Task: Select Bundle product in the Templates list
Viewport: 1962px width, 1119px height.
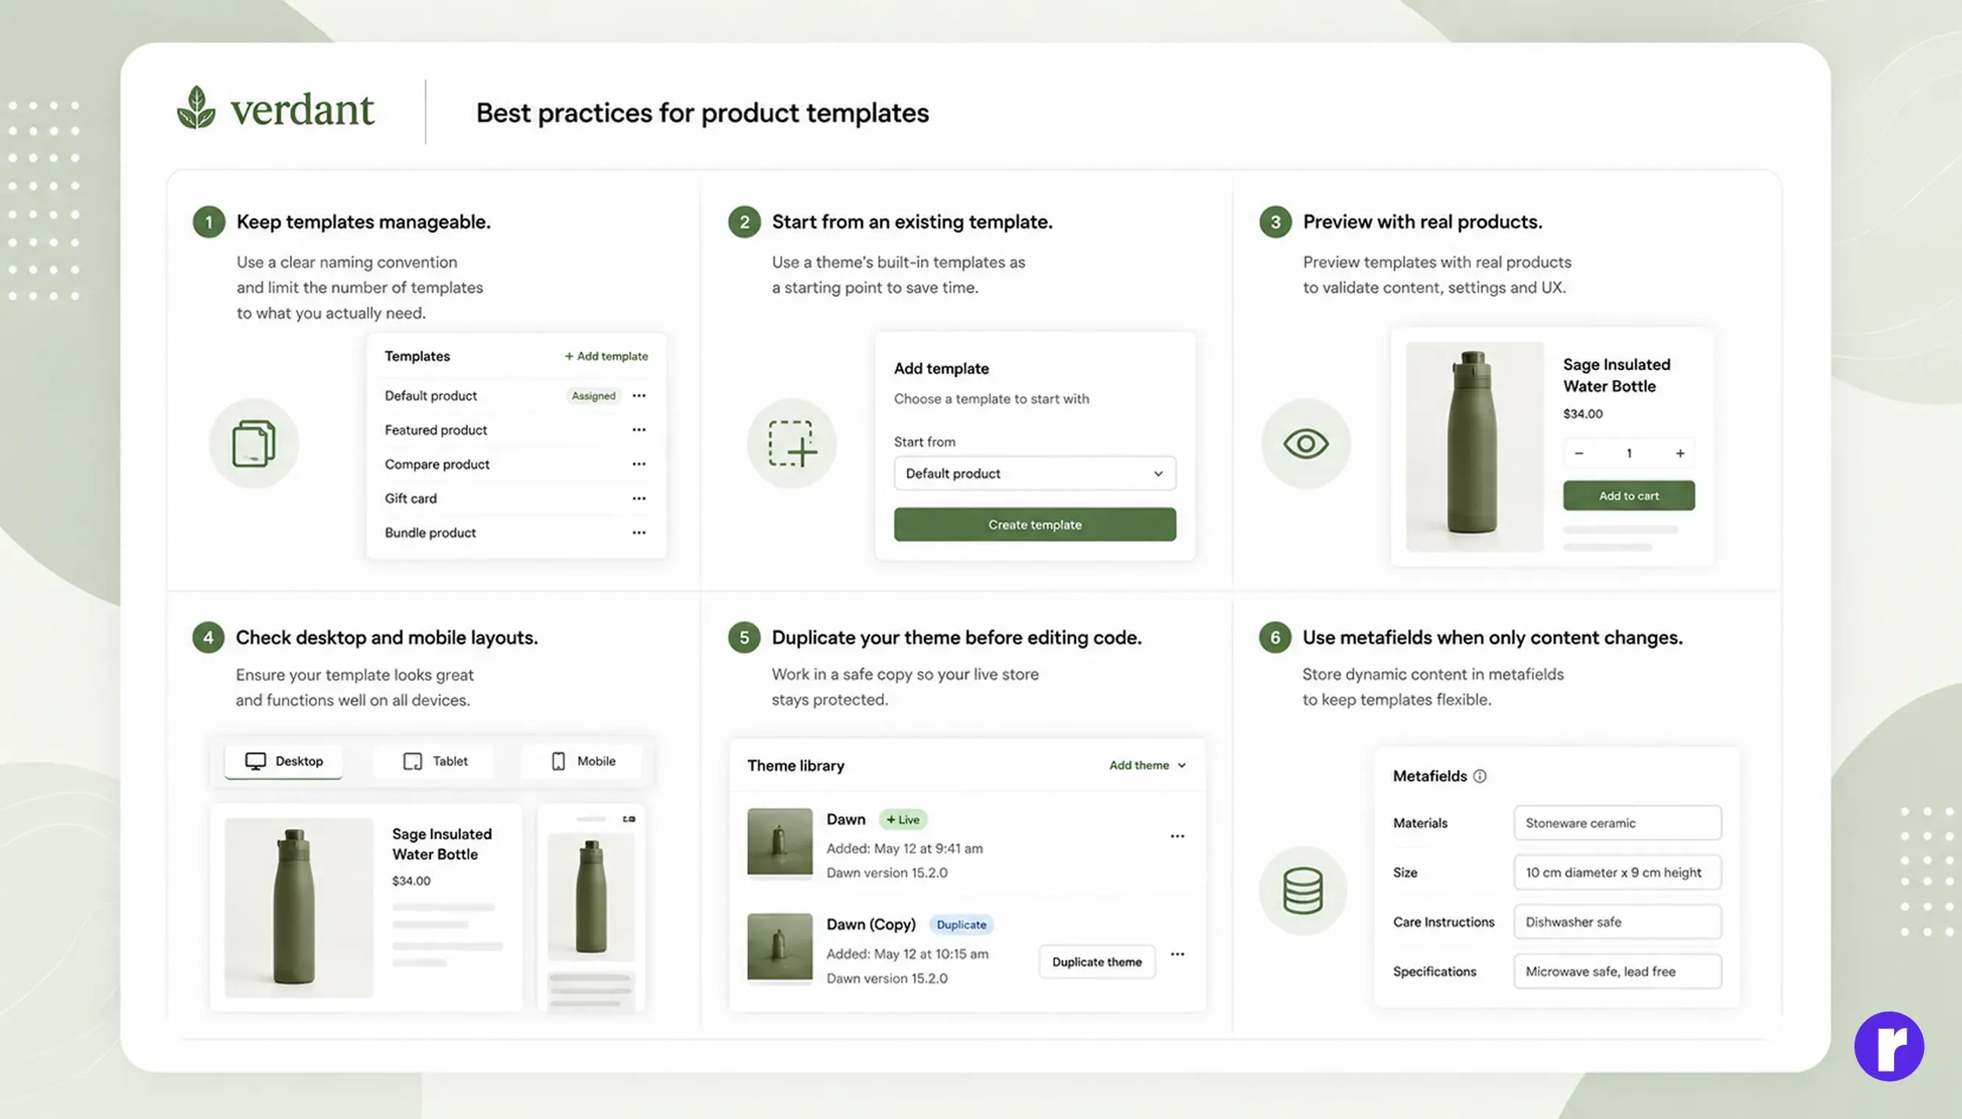Action: [430, 533]
